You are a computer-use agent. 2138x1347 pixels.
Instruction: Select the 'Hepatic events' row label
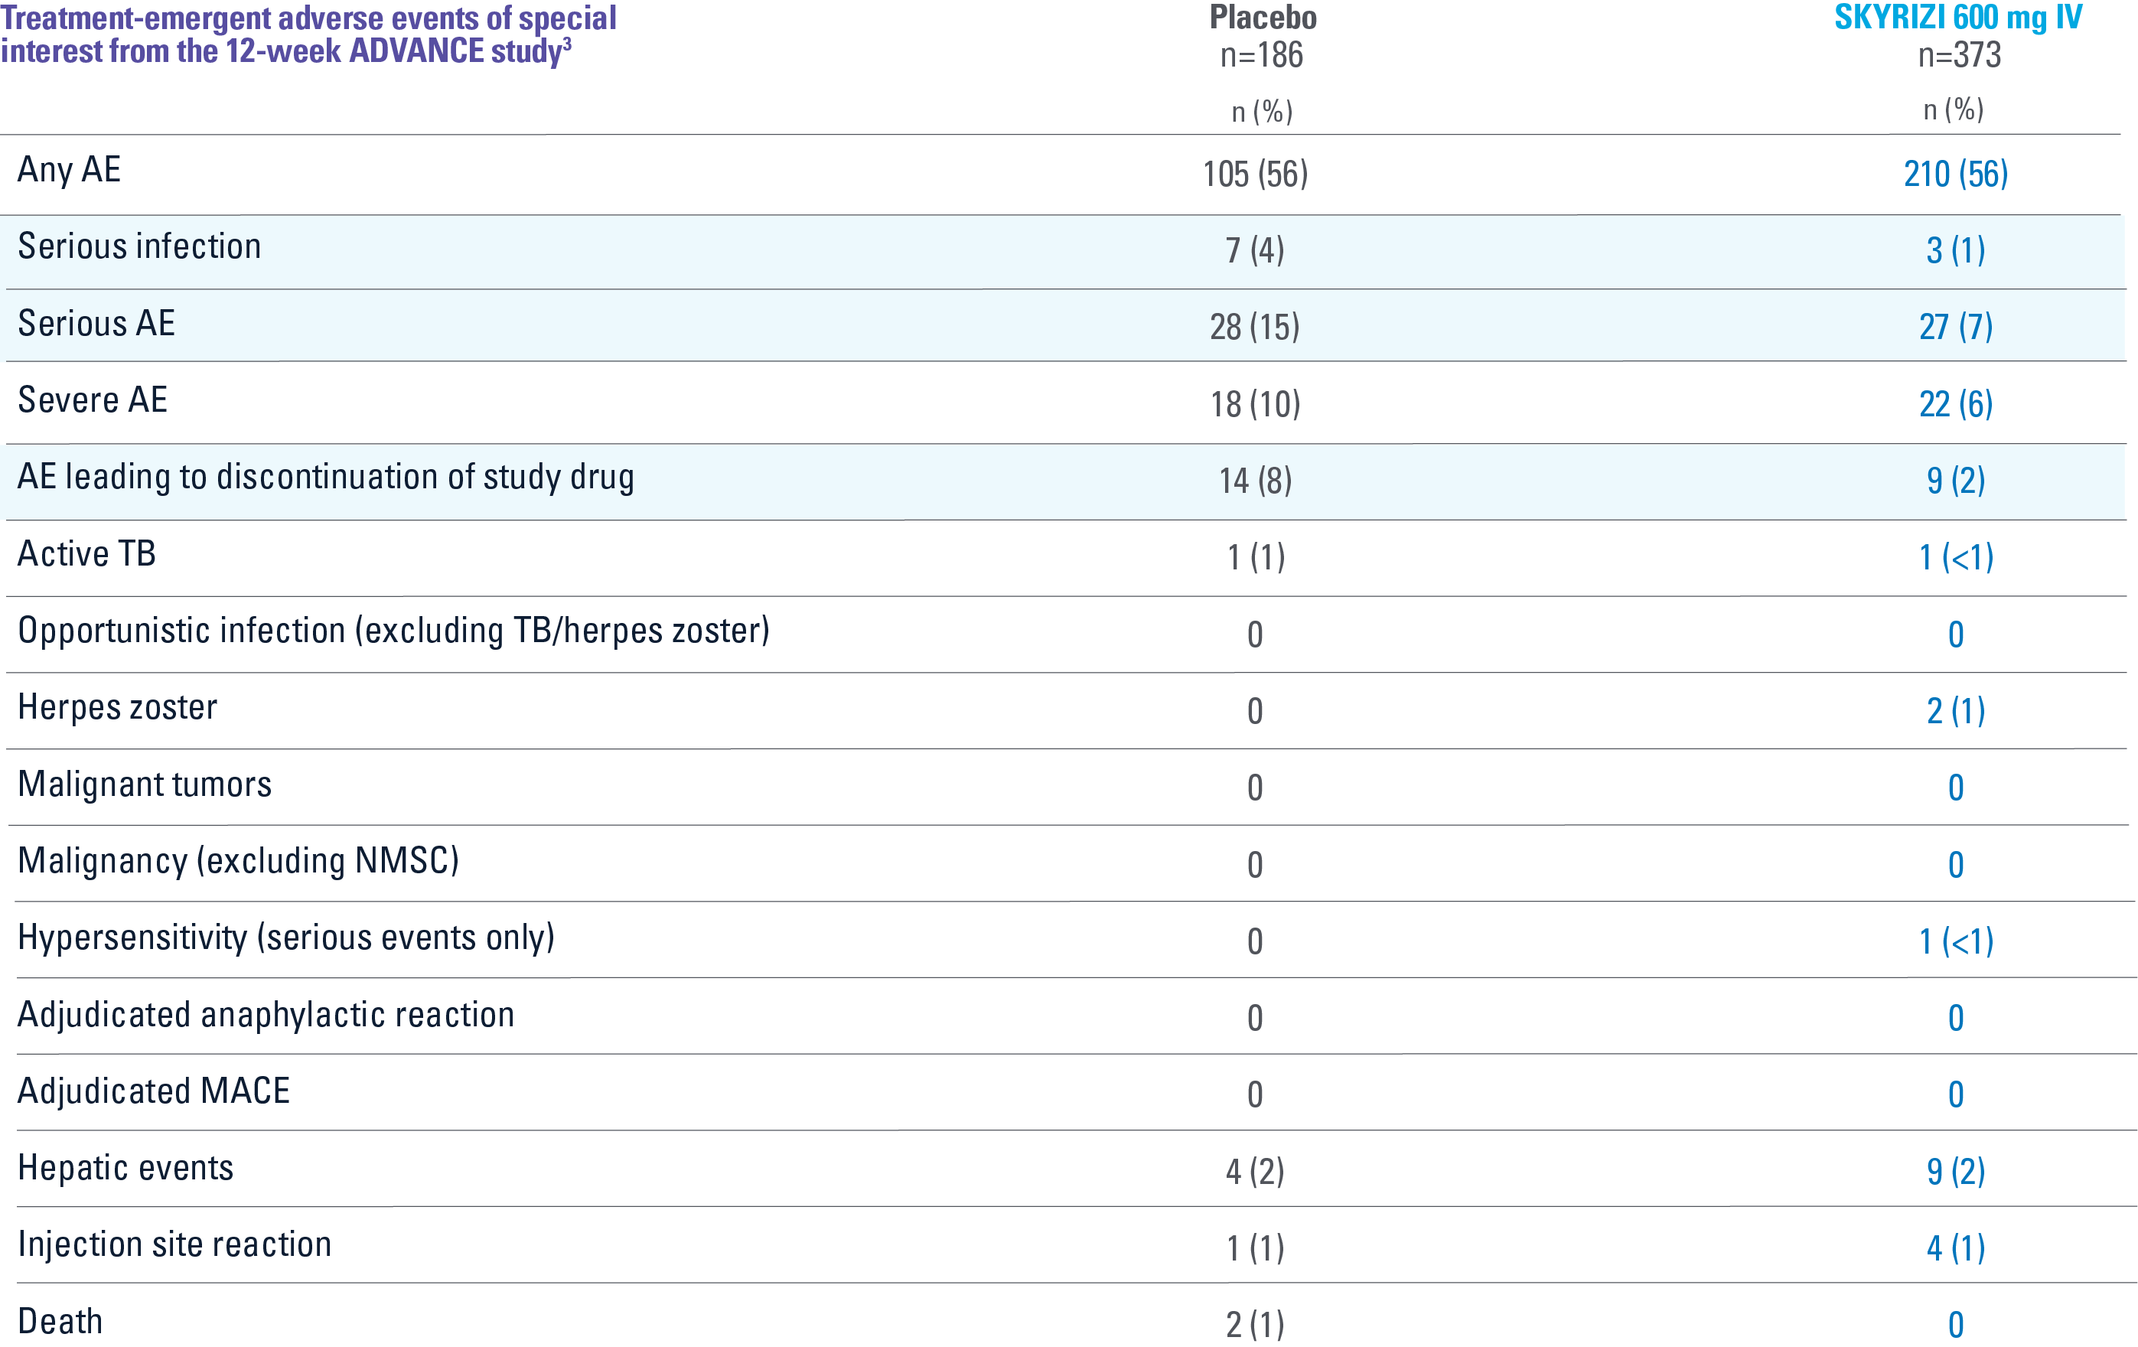click(x=125, y=1168)
